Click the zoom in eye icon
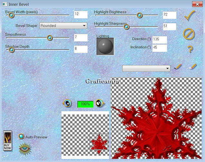The height and width of the screenshot is (162, 205). click(x=100, y=103)
